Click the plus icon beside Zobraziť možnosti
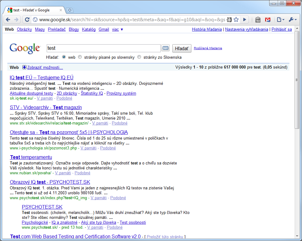 click(24, 67)
